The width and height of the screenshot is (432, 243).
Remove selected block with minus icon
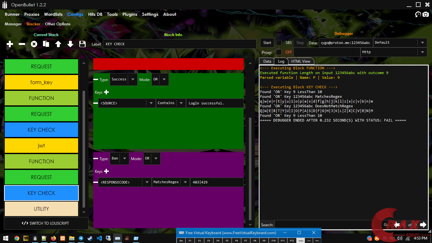[x=22, y=44]
